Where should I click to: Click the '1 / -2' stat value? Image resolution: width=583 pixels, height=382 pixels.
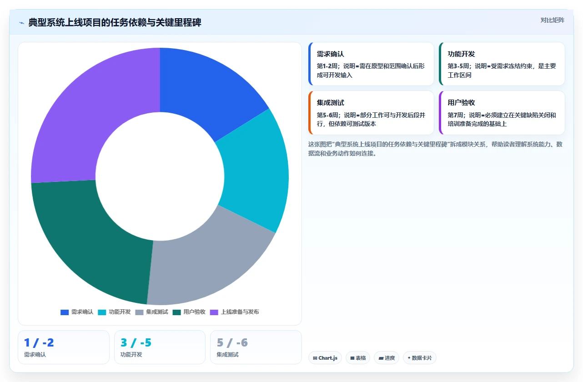39,343
